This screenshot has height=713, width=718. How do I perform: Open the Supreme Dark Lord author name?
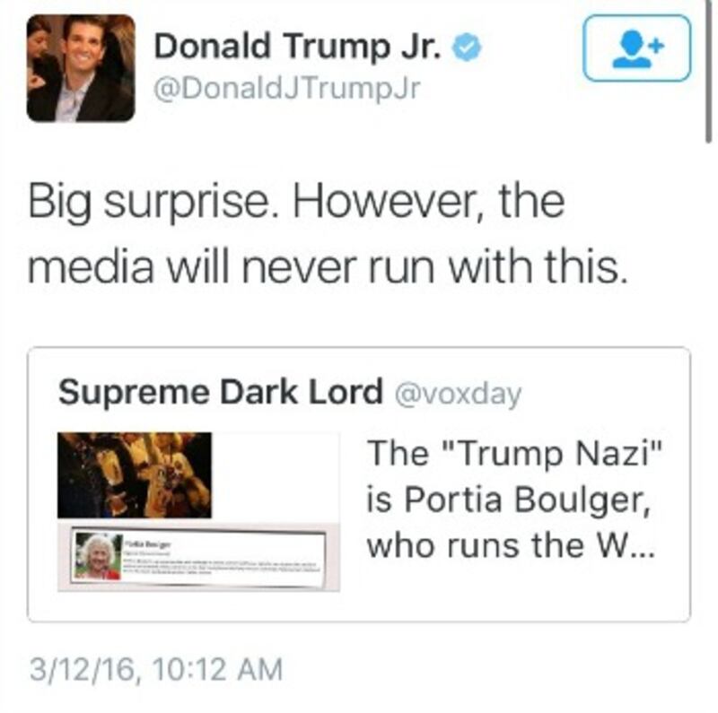click(220, 392)
